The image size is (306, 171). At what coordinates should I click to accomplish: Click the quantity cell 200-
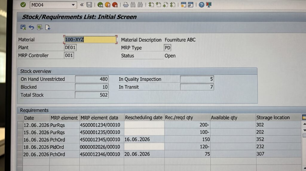[187, 125]
